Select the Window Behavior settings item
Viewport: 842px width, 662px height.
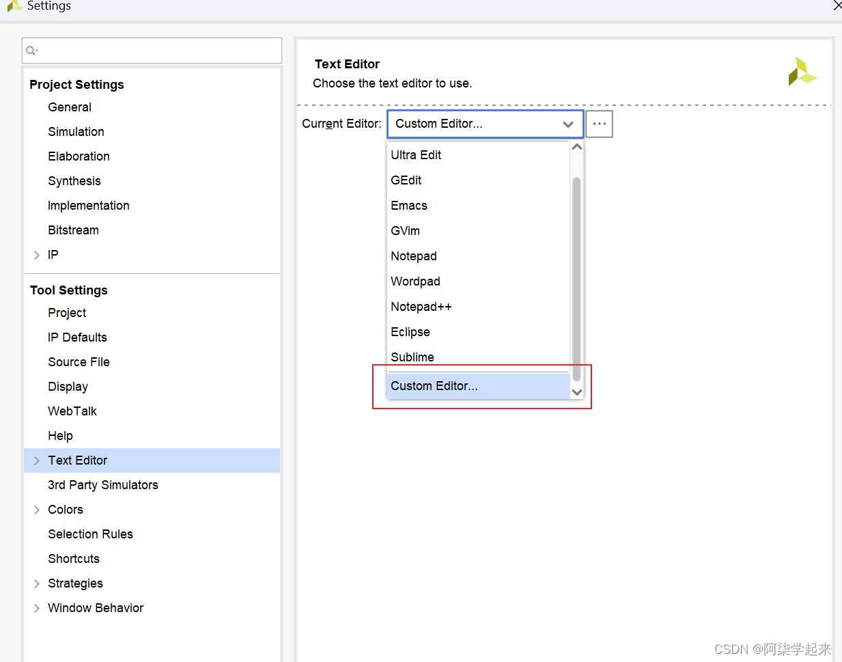[96, 608]
